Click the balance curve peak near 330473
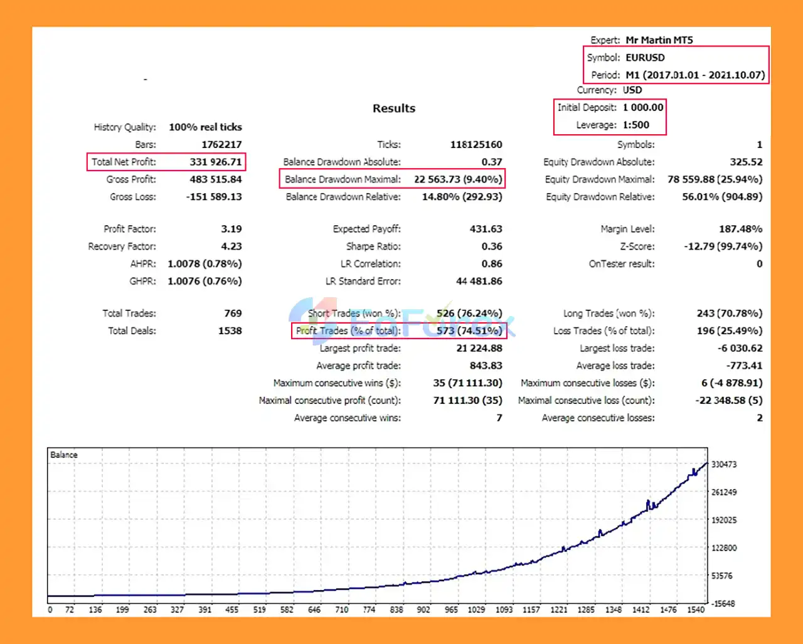803x644 pixels. [x=705, y=465]
